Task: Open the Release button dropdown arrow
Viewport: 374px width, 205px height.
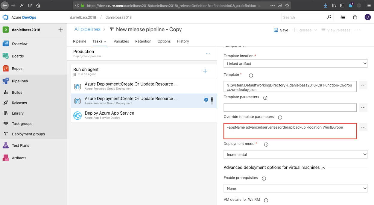Action: (x=315, y=30)
